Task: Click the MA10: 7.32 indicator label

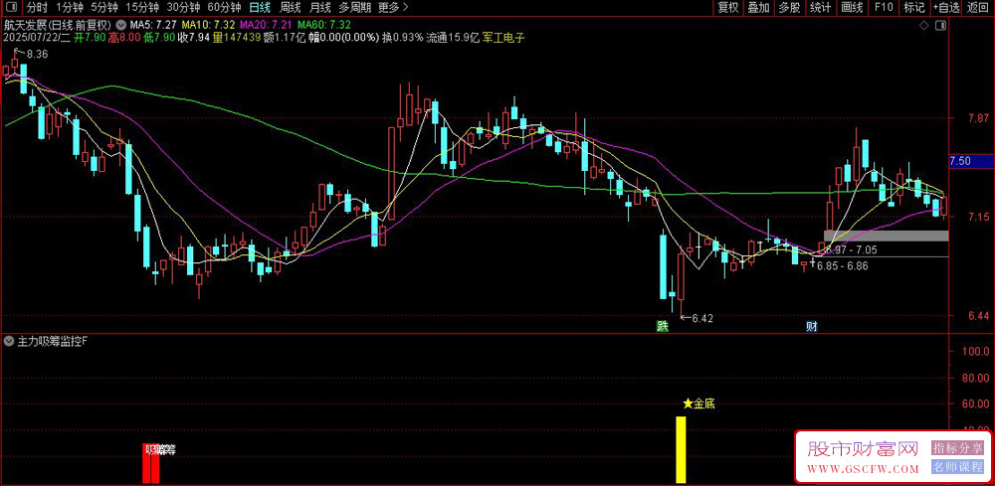Action: click(208, 25)
